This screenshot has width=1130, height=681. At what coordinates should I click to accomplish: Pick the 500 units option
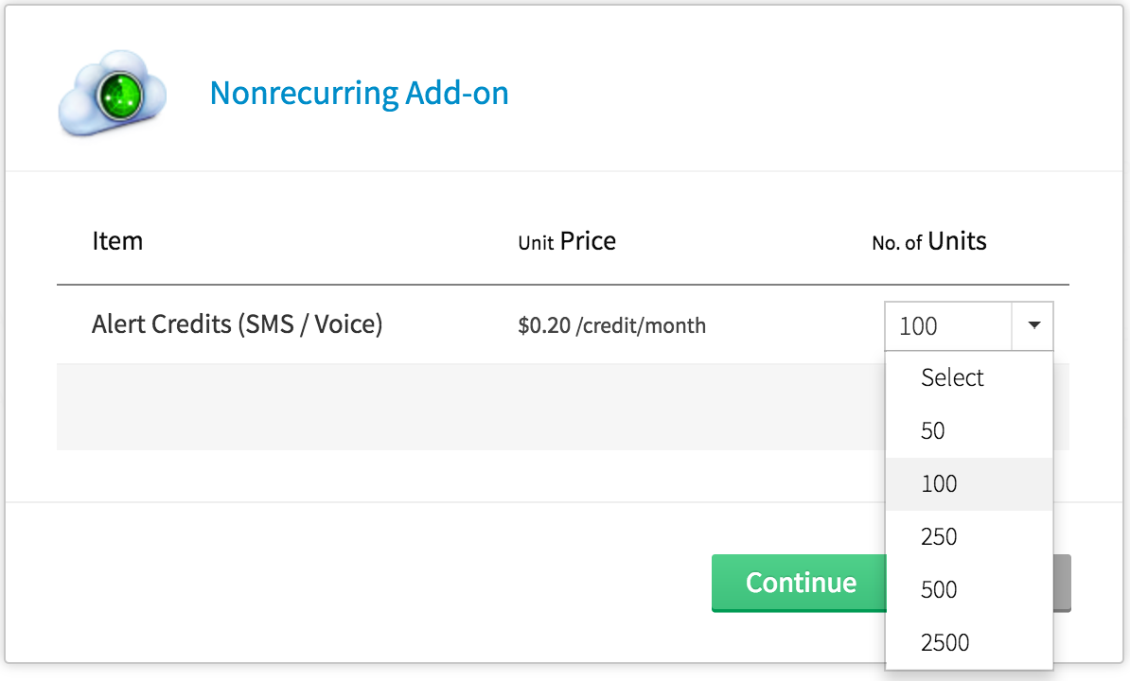tap(939, 589)
